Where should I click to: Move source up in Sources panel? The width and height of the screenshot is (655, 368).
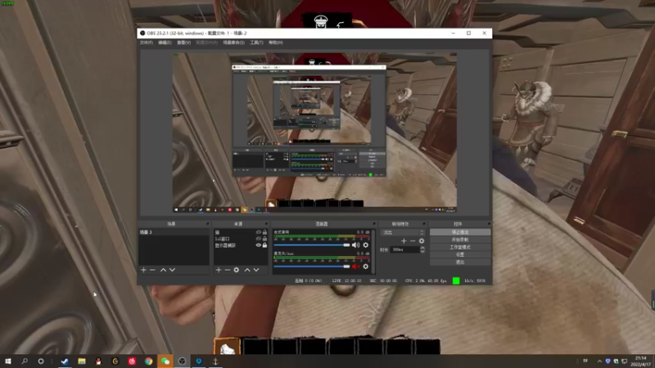point(247,270)
